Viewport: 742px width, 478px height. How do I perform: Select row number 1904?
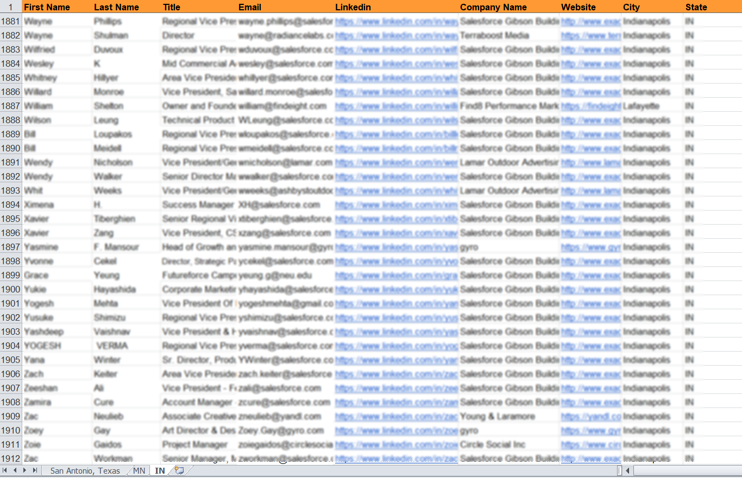coord(11,346)
